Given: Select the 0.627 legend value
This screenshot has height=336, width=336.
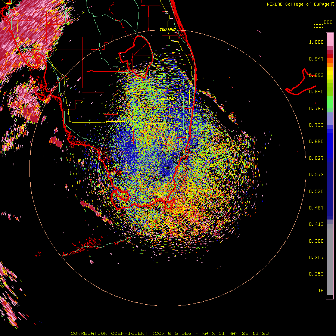Looking at the screenshot, I should (316, 158).
